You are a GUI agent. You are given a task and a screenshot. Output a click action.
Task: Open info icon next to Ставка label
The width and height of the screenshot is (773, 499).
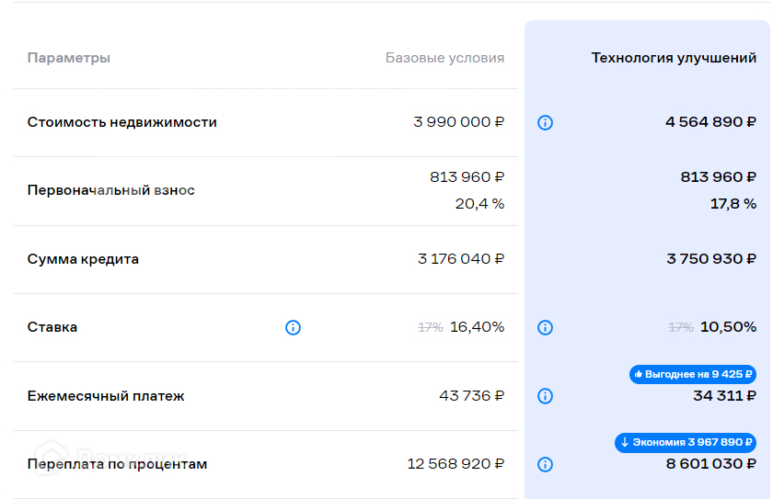pyautogui.click(x=293, y=327)
